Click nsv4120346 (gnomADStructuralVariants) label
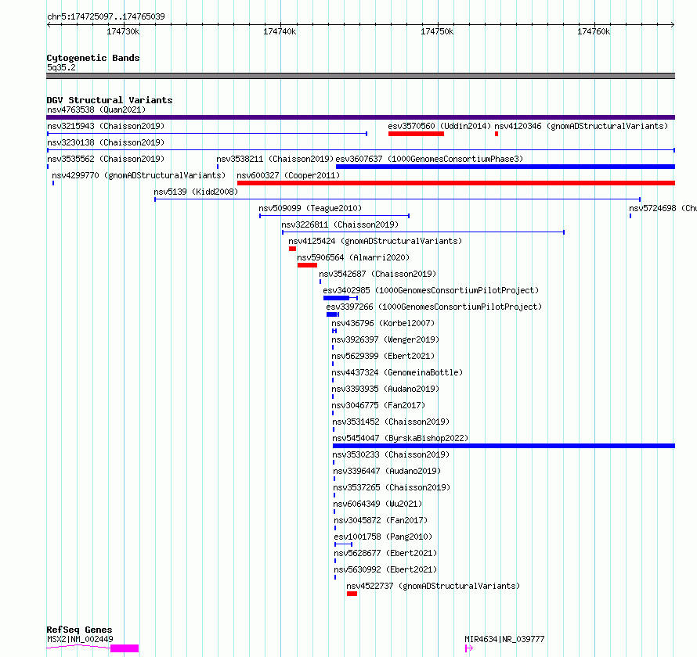The width and height of the screenshot is (697, 657). tap(581, 126)
